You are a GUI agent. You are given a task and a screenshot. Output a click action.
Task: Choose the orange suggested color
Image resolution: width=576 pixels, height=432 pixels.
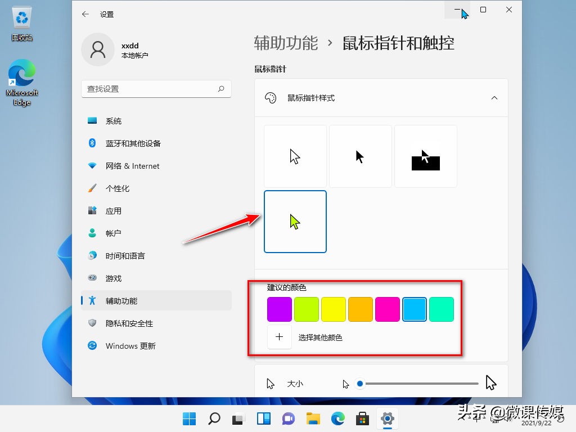[x=361, y=309]
